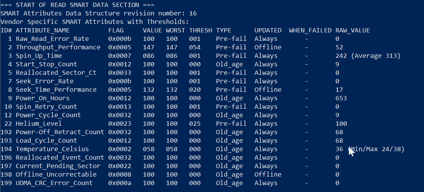The height and width of the screenshot is (192, 424).
Task: Click the RAW_VALUE column header
Action: pyautogui.click(x=353, y=30)
